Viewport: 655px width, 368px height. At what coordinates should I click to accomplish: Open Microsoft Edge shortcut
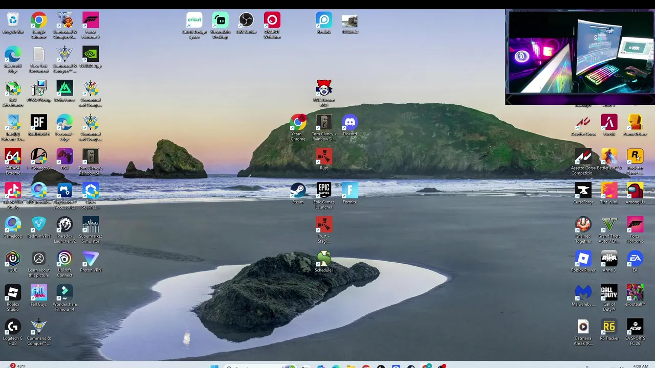coord(13,60)
